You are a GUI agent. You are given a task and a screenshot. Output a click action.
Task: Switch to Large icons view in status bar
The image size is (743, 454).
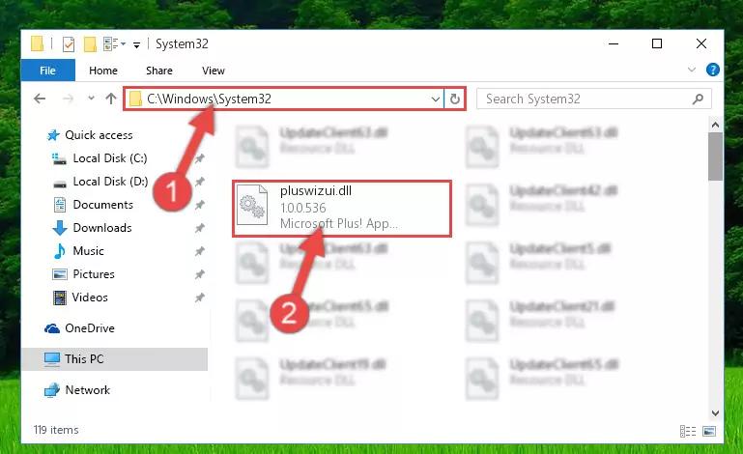tap(709, 431)
